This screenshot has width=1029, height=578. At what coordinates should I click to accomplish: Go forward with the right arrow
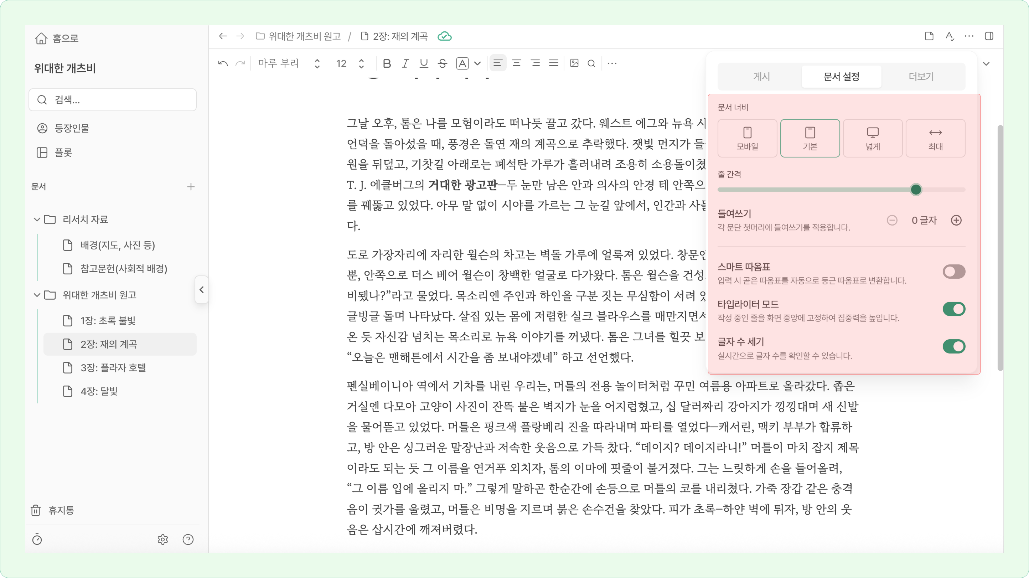[x=240, y=36]
